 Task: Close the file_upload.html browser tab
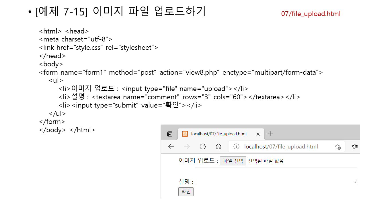click(258, 134)
